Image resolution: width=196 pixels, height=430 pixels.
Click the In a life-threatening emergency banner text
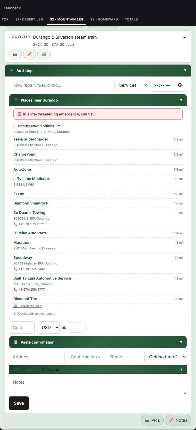click(58, 114)
